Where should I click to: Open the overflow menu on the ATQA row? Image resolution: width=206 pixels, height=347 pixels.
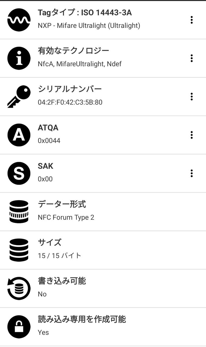click(x=192, y=135)
